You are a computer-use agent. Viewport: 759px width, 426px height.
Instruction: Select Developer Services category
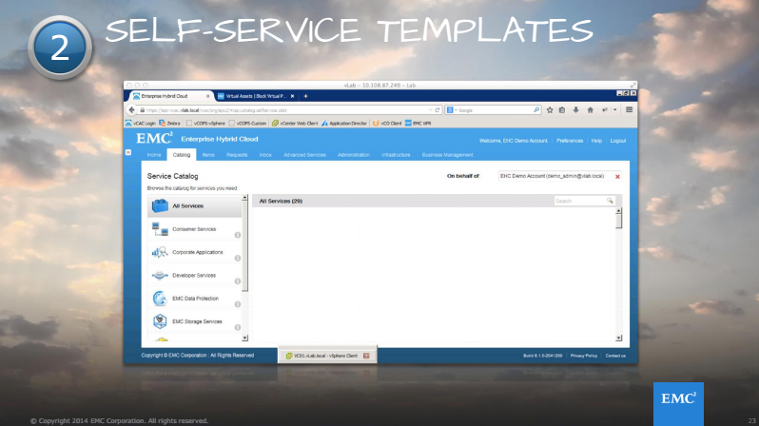(x=194, y=276)
